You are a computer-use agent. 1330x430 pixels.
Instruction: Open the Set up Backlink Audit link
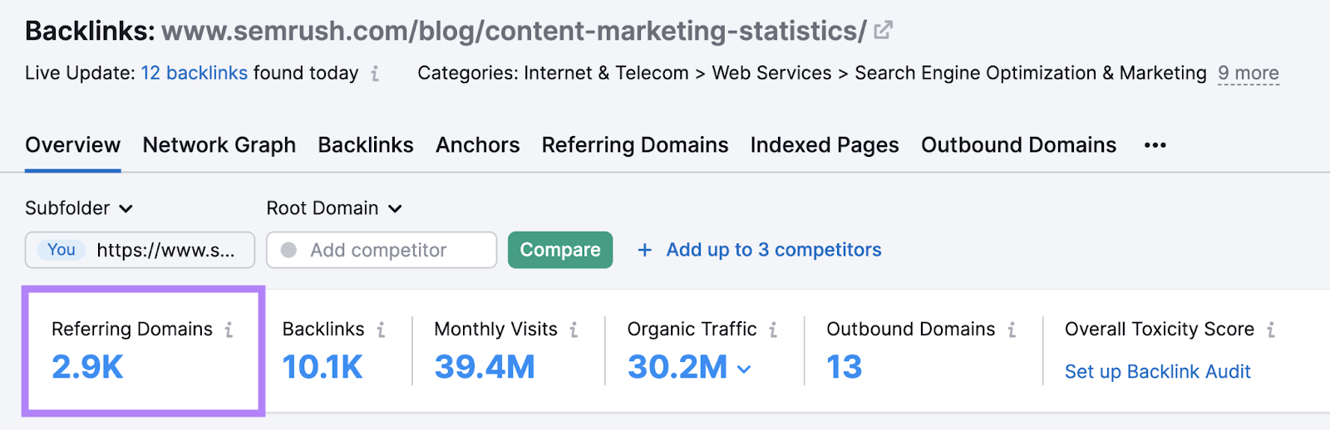[x=1157, y=372]
